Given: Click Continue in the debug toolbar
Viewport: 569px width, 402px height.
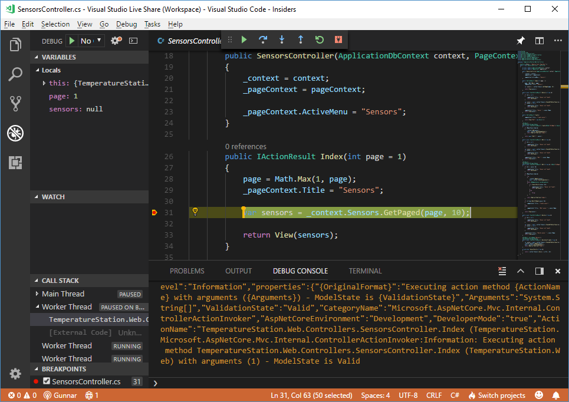Looking at the screenshot, I should pyautogui.click(x=244, y=39).
